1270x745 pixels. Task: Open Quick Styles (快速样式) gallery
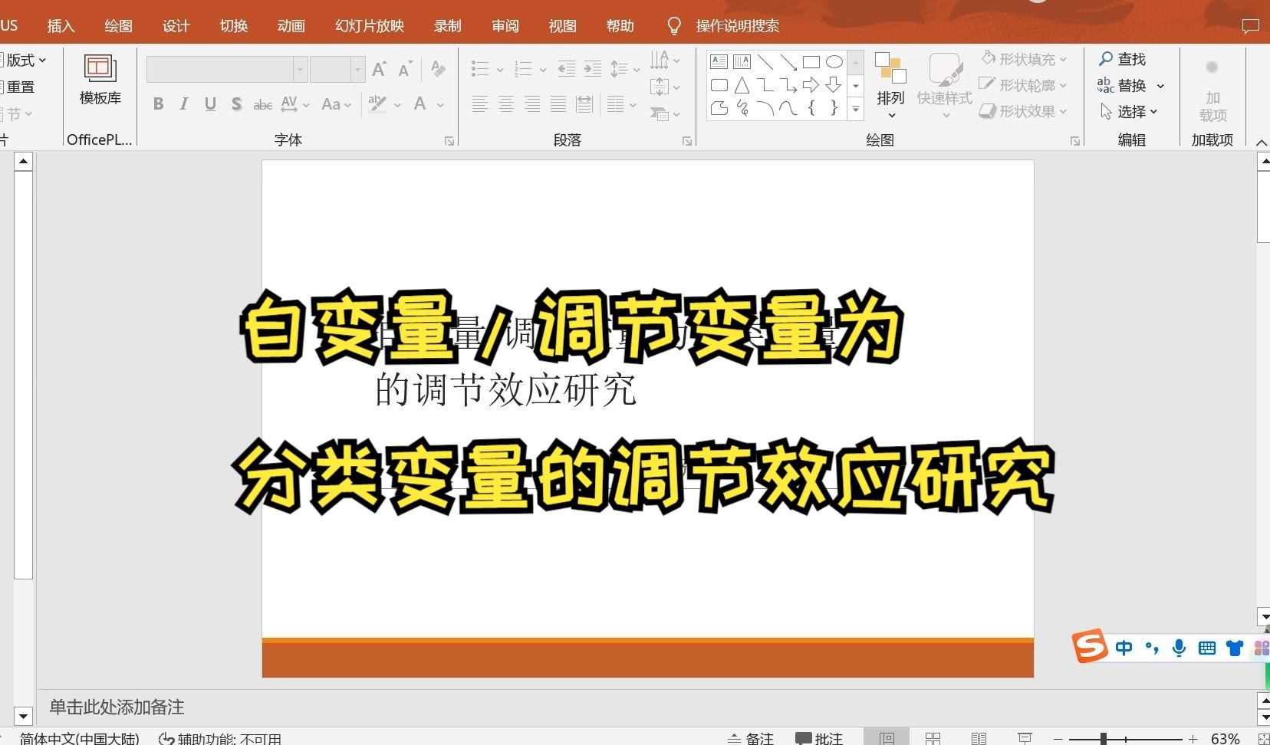click(945, 86)
